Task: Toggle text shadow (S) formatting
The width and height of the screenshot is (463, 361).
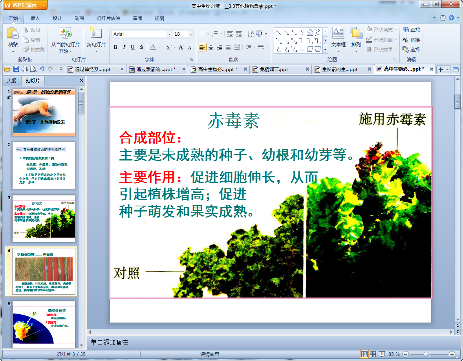Action: (x=141, y=47)
